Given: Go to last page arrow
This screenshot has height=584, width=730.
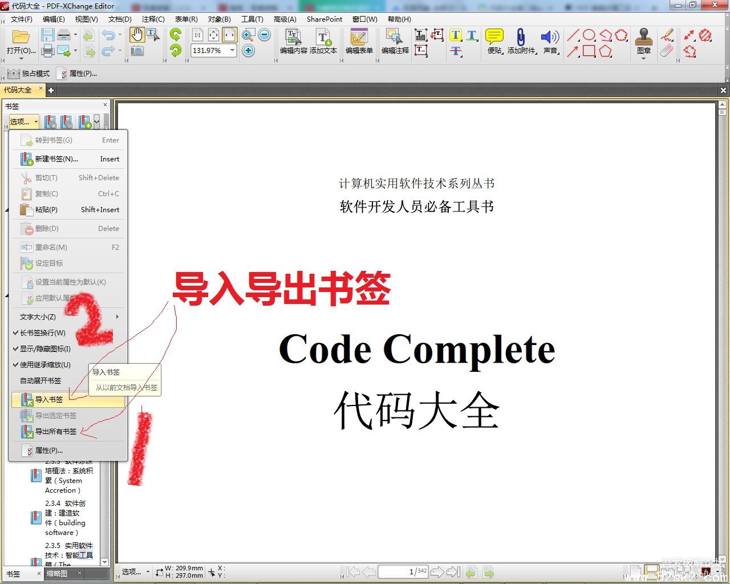Looking at the screenshot, I should 454,571.
